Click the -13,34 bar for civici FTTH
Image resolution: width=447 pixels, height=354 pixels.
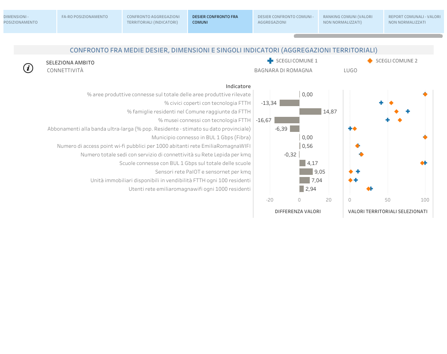(290, 103)
